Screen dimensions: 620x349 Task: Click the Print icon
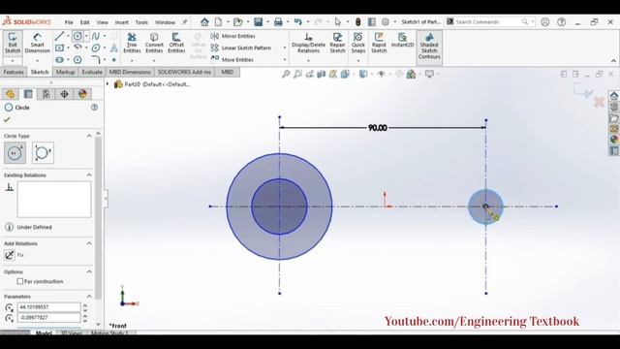coord(278,22)
